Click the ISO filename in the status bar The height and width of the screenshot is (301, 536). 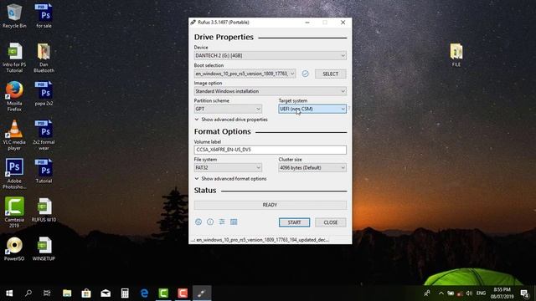(x=260, y=240)
